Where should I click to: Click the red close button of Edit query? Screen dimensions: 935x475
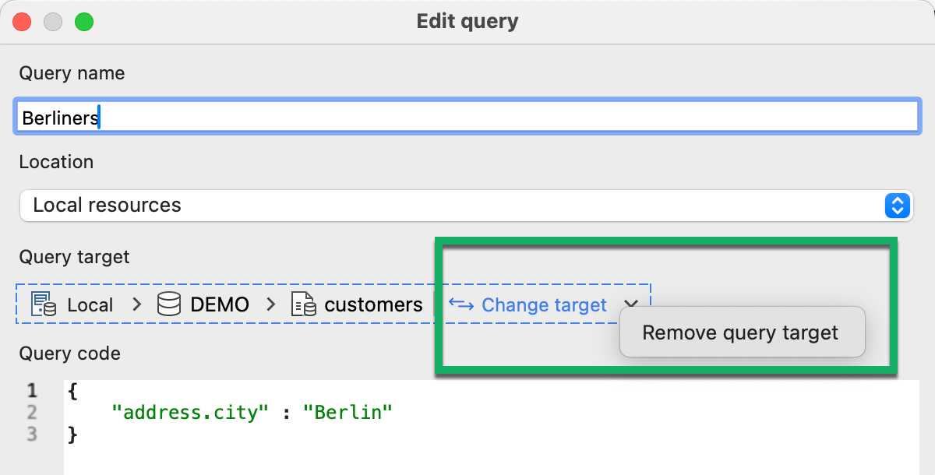(22, 21)
